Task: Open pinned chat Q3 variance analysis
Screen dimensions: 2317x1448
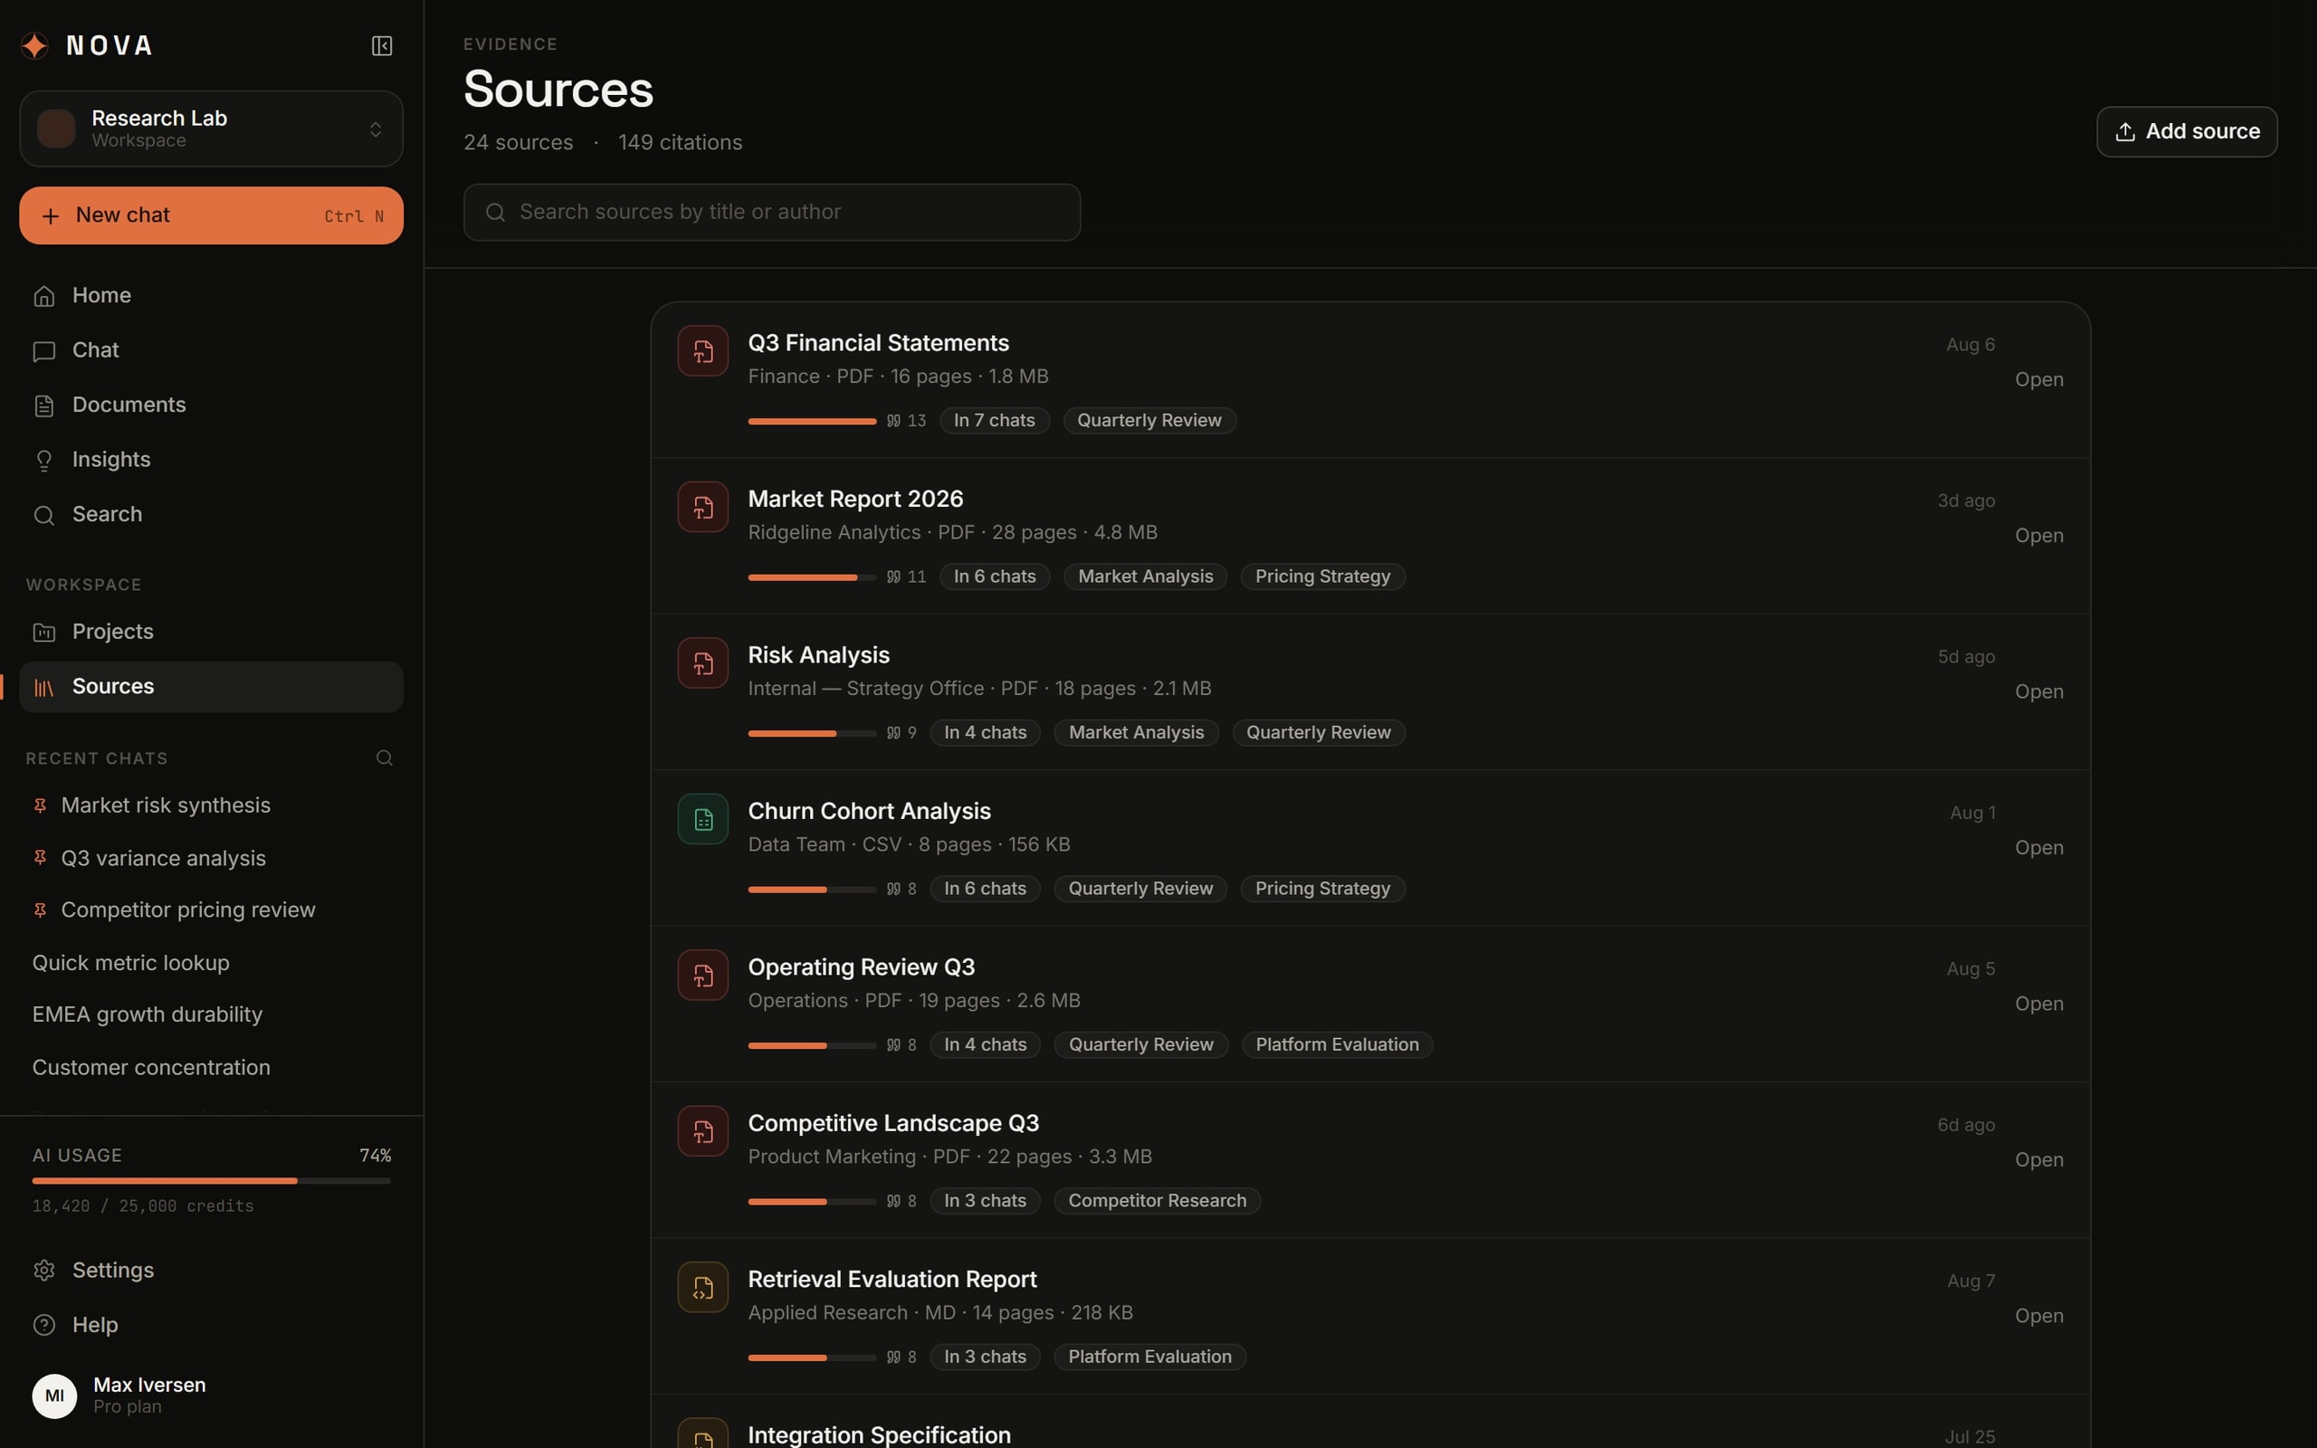Action: pos(211,858)
